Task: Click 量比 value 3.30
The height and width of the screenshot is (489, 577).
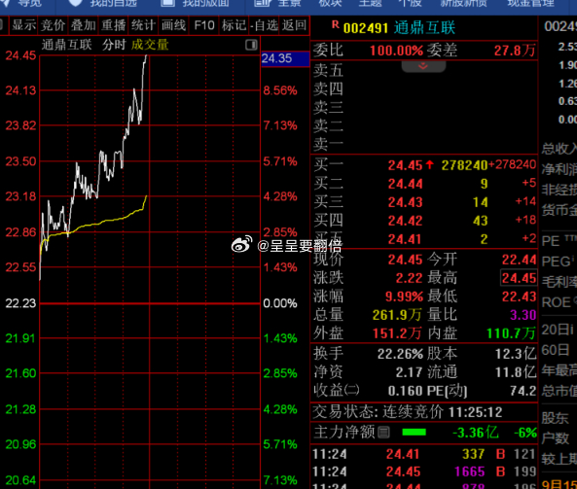Action: pos(523,315)
